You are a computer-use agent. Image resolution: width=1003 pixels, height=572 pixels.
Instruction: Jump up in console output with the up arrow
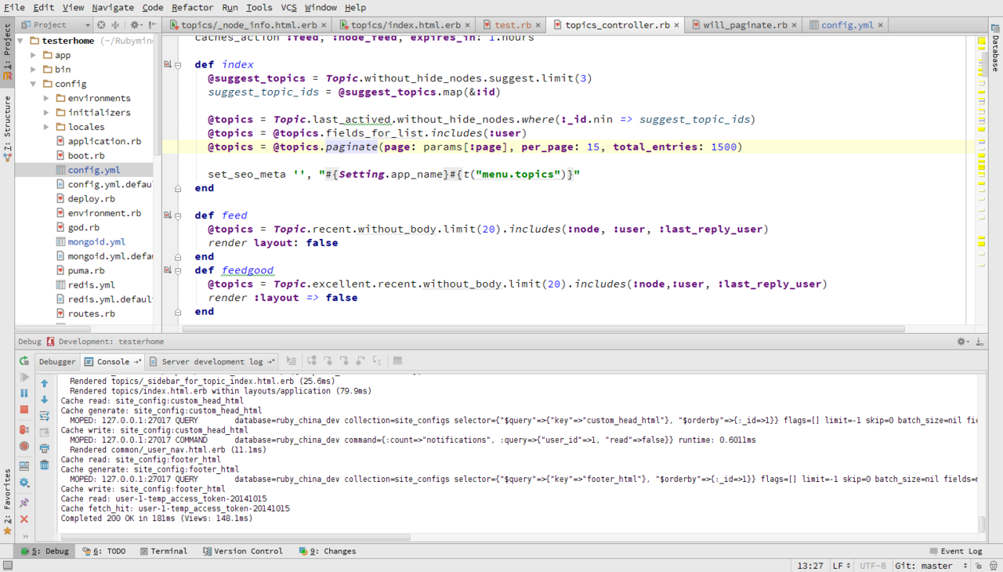(x=45, y=383)
